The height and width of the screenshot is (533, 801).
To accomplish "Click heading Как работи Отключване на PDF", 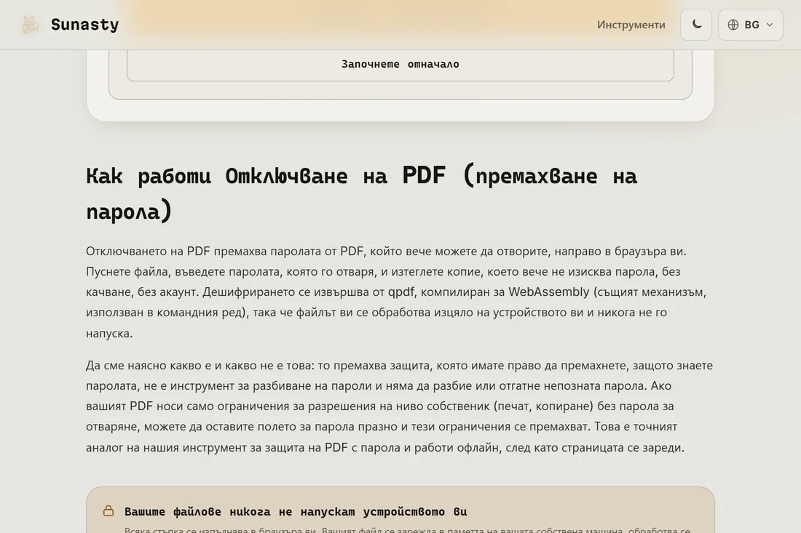I will coord(362,193).
